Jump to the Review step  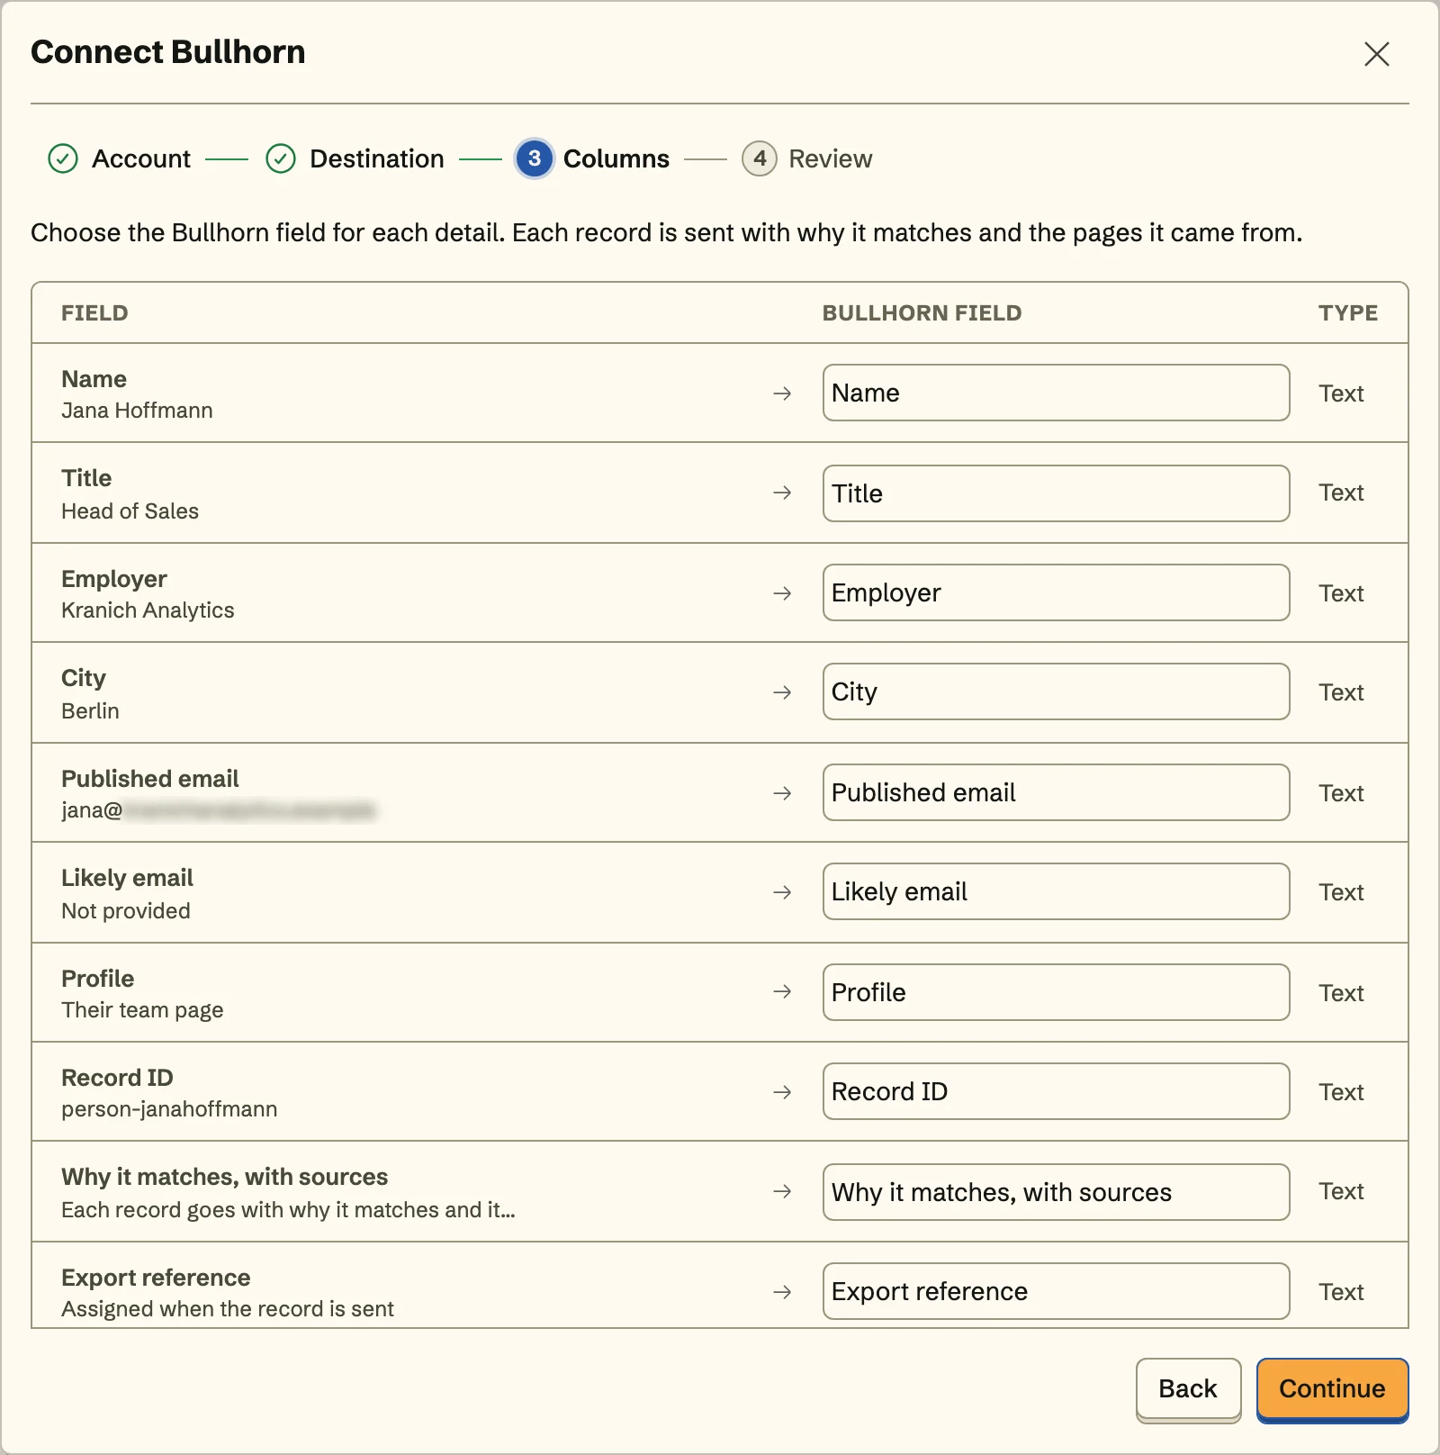807,158
